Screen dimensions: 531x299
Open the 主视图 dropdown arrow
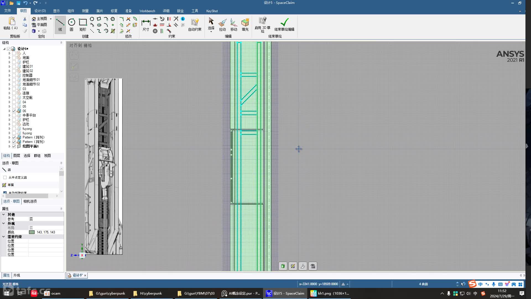[x=51, y=19]
